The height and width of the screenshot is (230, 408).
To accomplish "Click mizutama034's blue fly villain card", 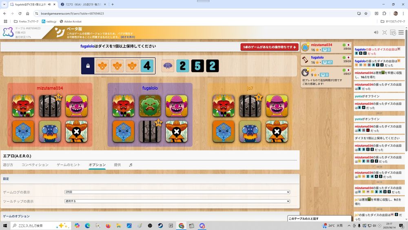I will 50,132.
